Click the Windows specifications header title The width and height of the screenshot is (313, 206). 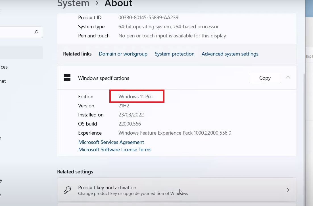click(103, 78)
